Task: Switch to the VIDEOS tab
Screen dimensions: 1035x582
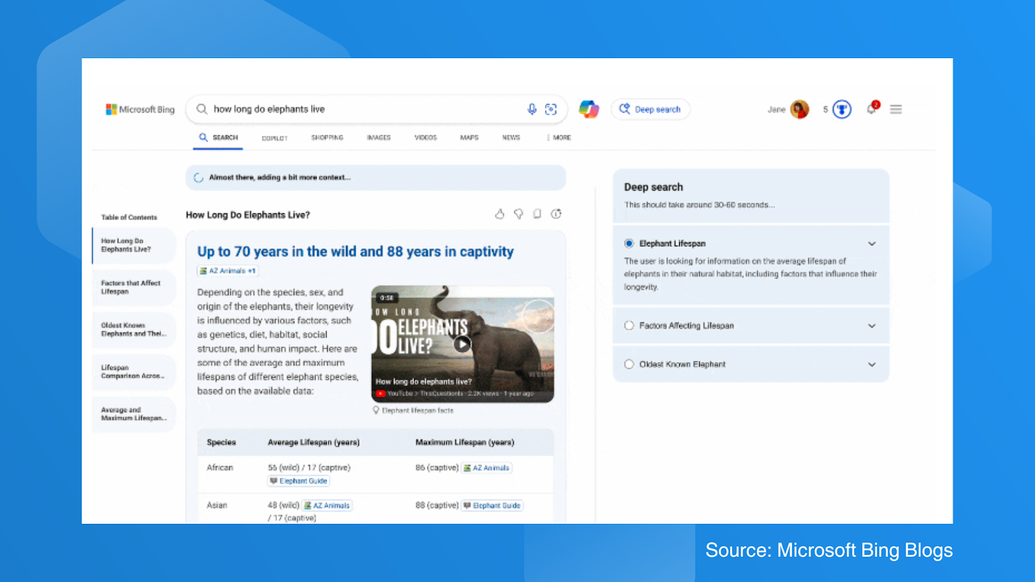Action: coord(426,138)
